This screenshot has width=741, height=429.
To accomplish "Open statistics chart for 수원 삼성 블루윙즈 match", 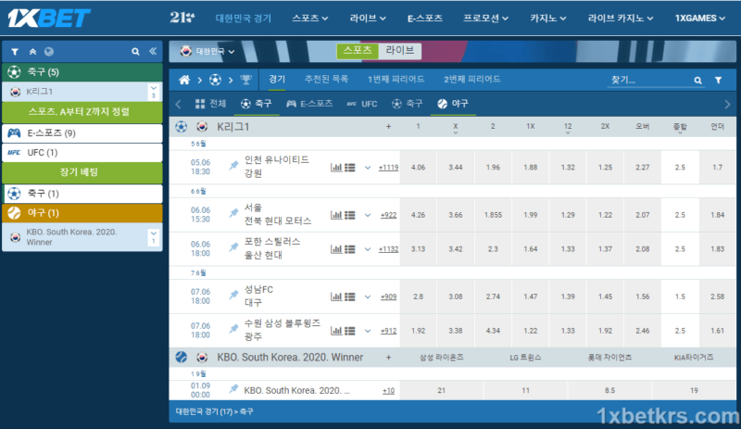I will pyautogui.click(x=336, y=331).
